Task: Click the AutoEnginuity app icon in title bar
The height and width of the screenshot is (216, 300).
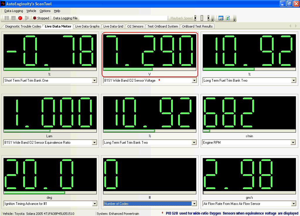Action: pos(3,4)
